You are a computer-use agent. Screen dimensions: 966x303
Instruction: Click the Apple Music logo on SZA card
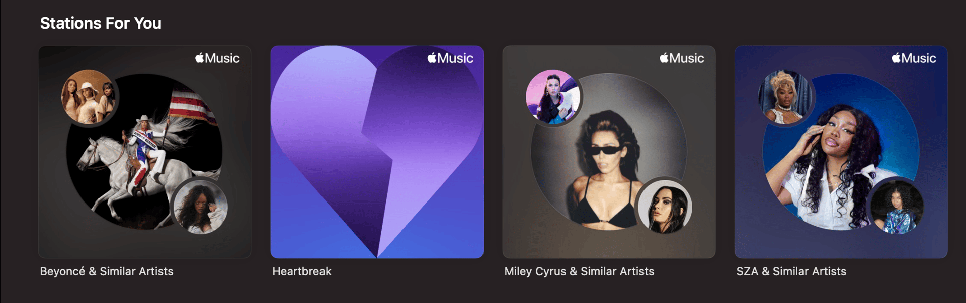(914, 58)
